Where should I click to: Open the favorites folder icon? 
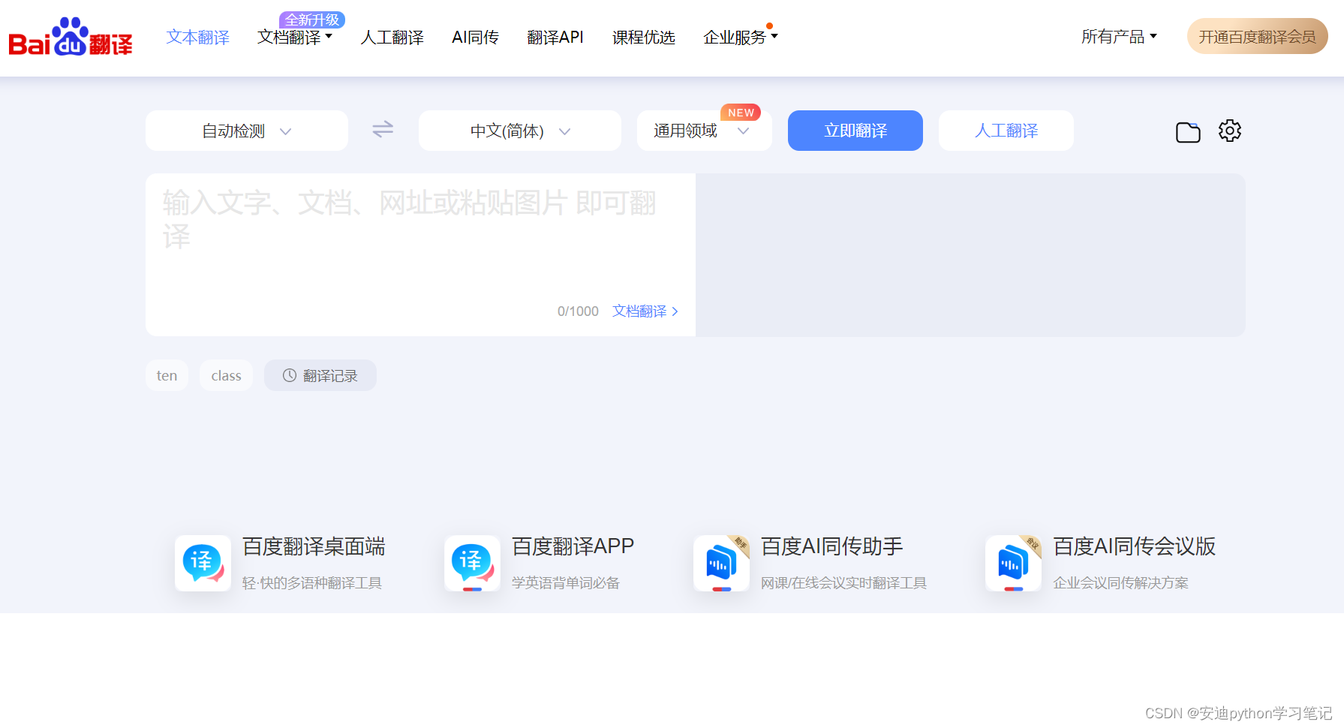tap(1188, 132)
